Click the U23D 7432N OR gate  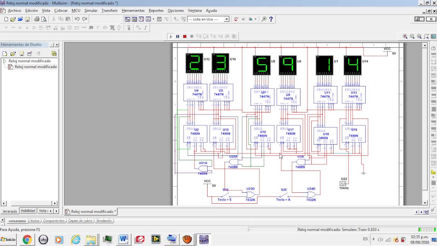point(250,194)
